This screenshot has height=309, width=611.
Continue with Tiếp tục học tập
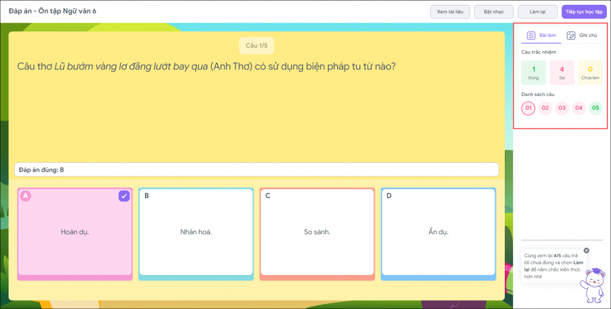(x=584, y=12)
